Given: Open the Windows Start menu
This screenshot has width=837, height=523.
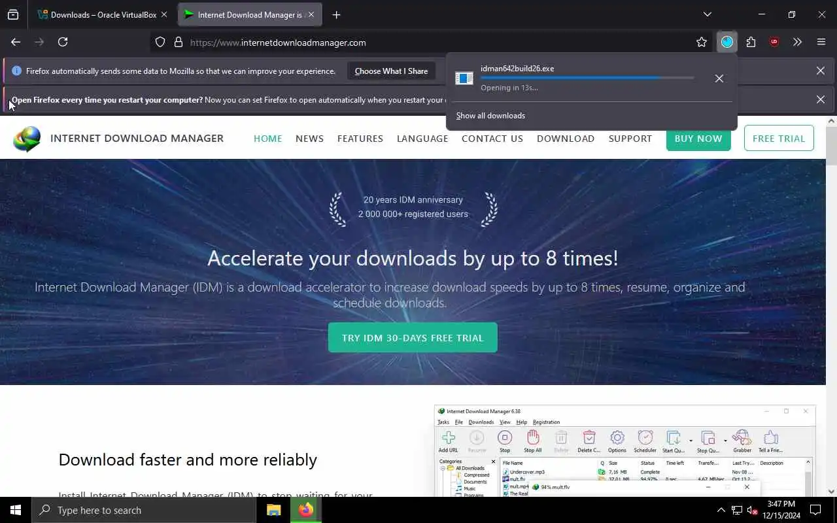Looking at the screenshot, I should pyautogui.click(x=16, y=510).
